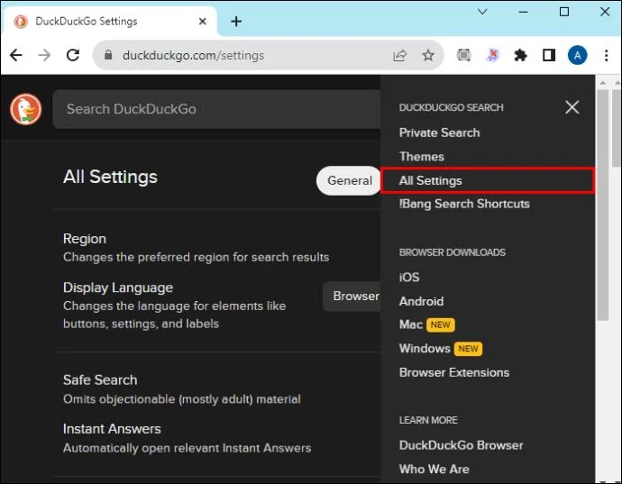Open the Chrome three-dot menu
This screenshot has height=484, width=622.
606,55
